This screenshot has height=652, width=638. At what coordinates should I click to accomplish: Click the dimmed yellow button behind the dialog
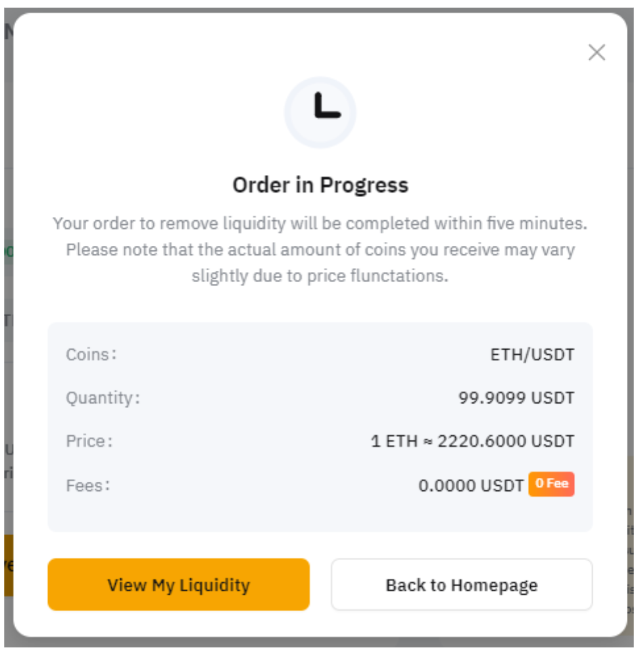pyautogui.click(x=7, y=565)
